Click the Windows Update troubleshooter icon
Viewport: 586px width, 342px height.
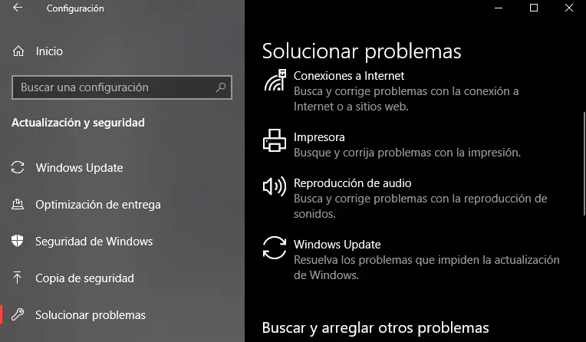[x=275, y=249]
